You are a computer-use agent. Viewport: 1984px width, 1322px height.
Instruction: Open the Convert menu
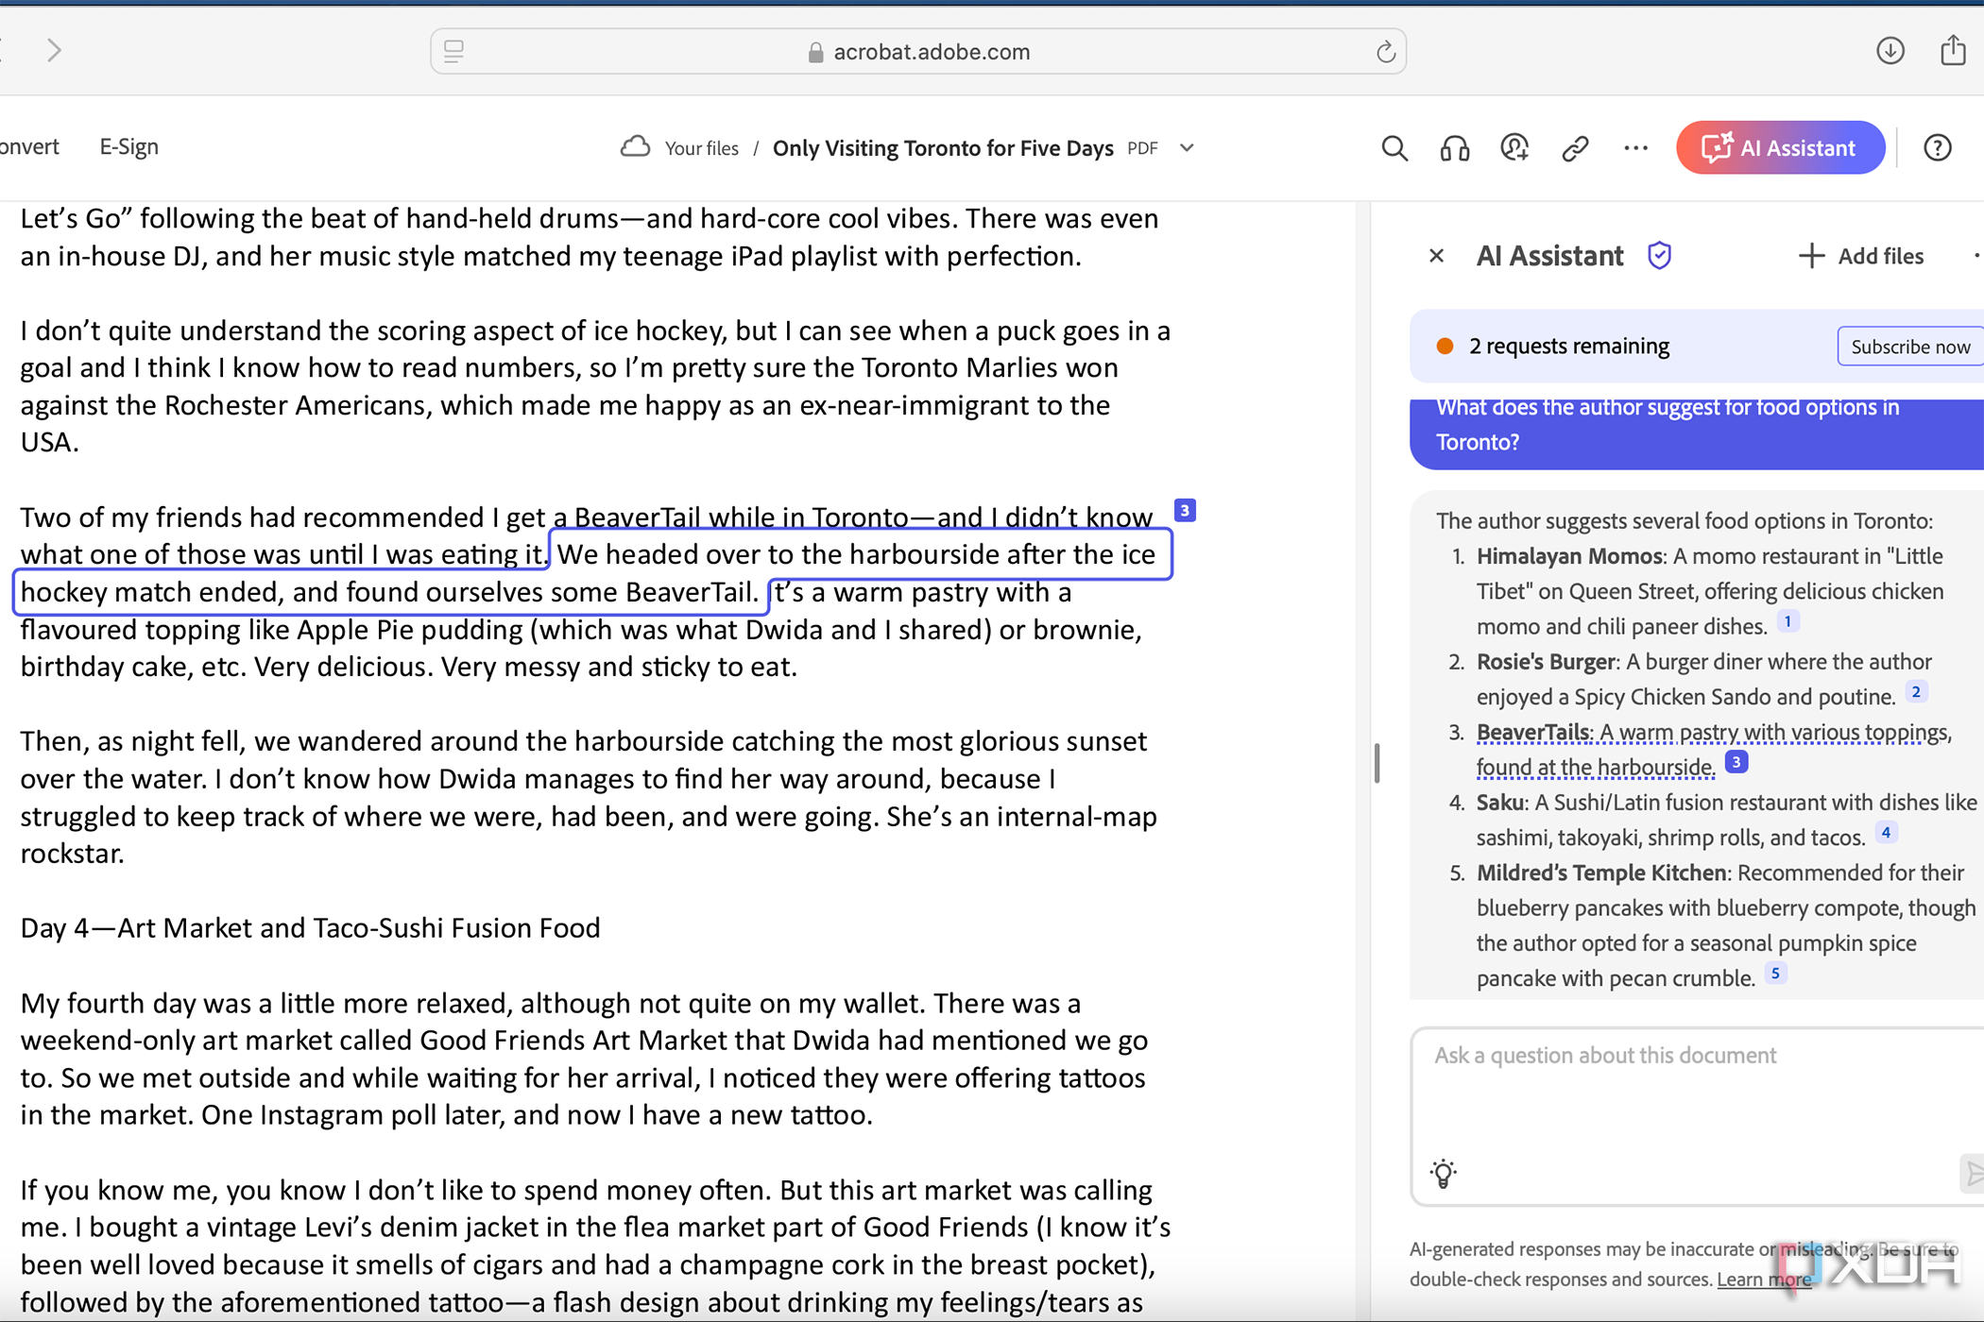click(28, 147)
